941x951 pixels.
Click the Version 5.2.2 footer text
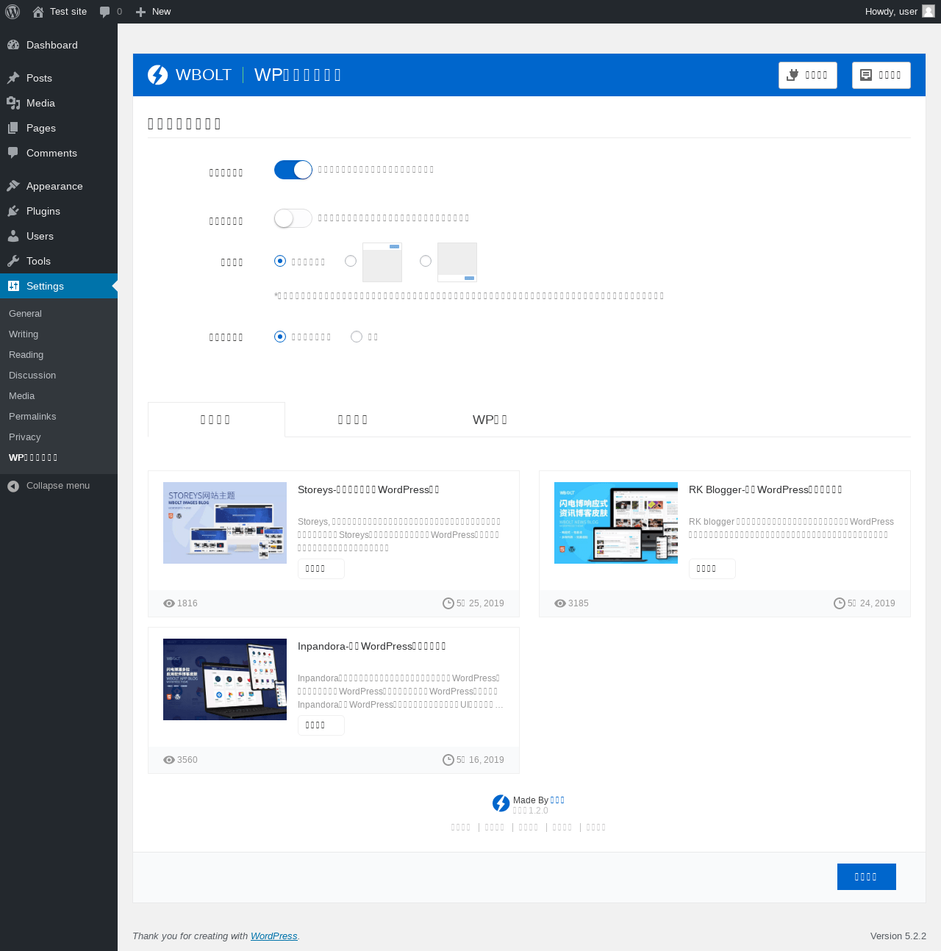[898, 936]
